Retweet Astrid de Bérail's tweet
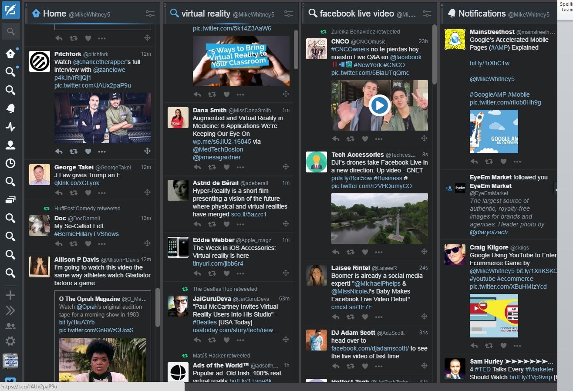Screen dimensions: 573x391 tap(212, 224)
